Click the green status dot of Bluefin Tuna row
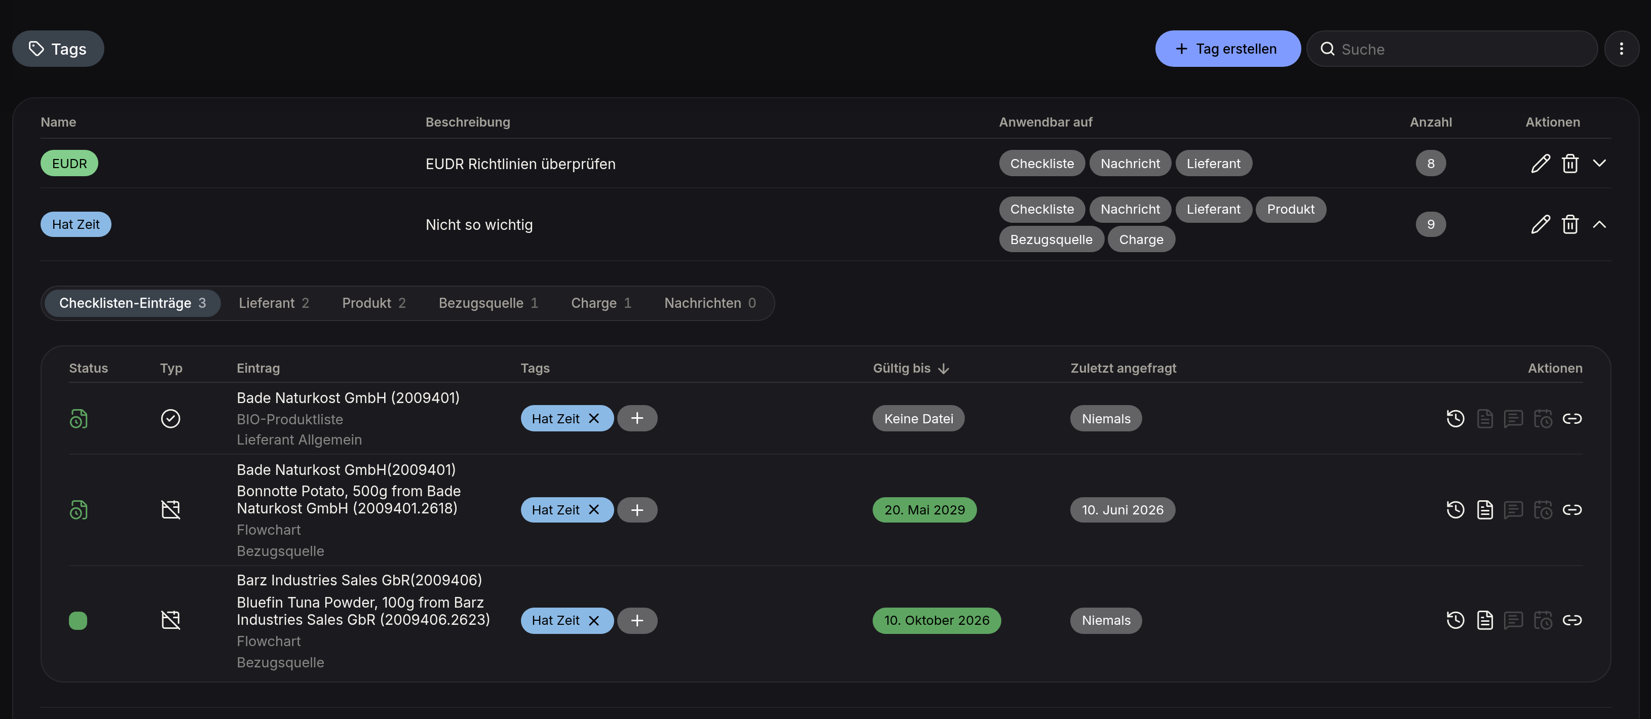Screen dimensions: 1651x719 click(78, 620)
